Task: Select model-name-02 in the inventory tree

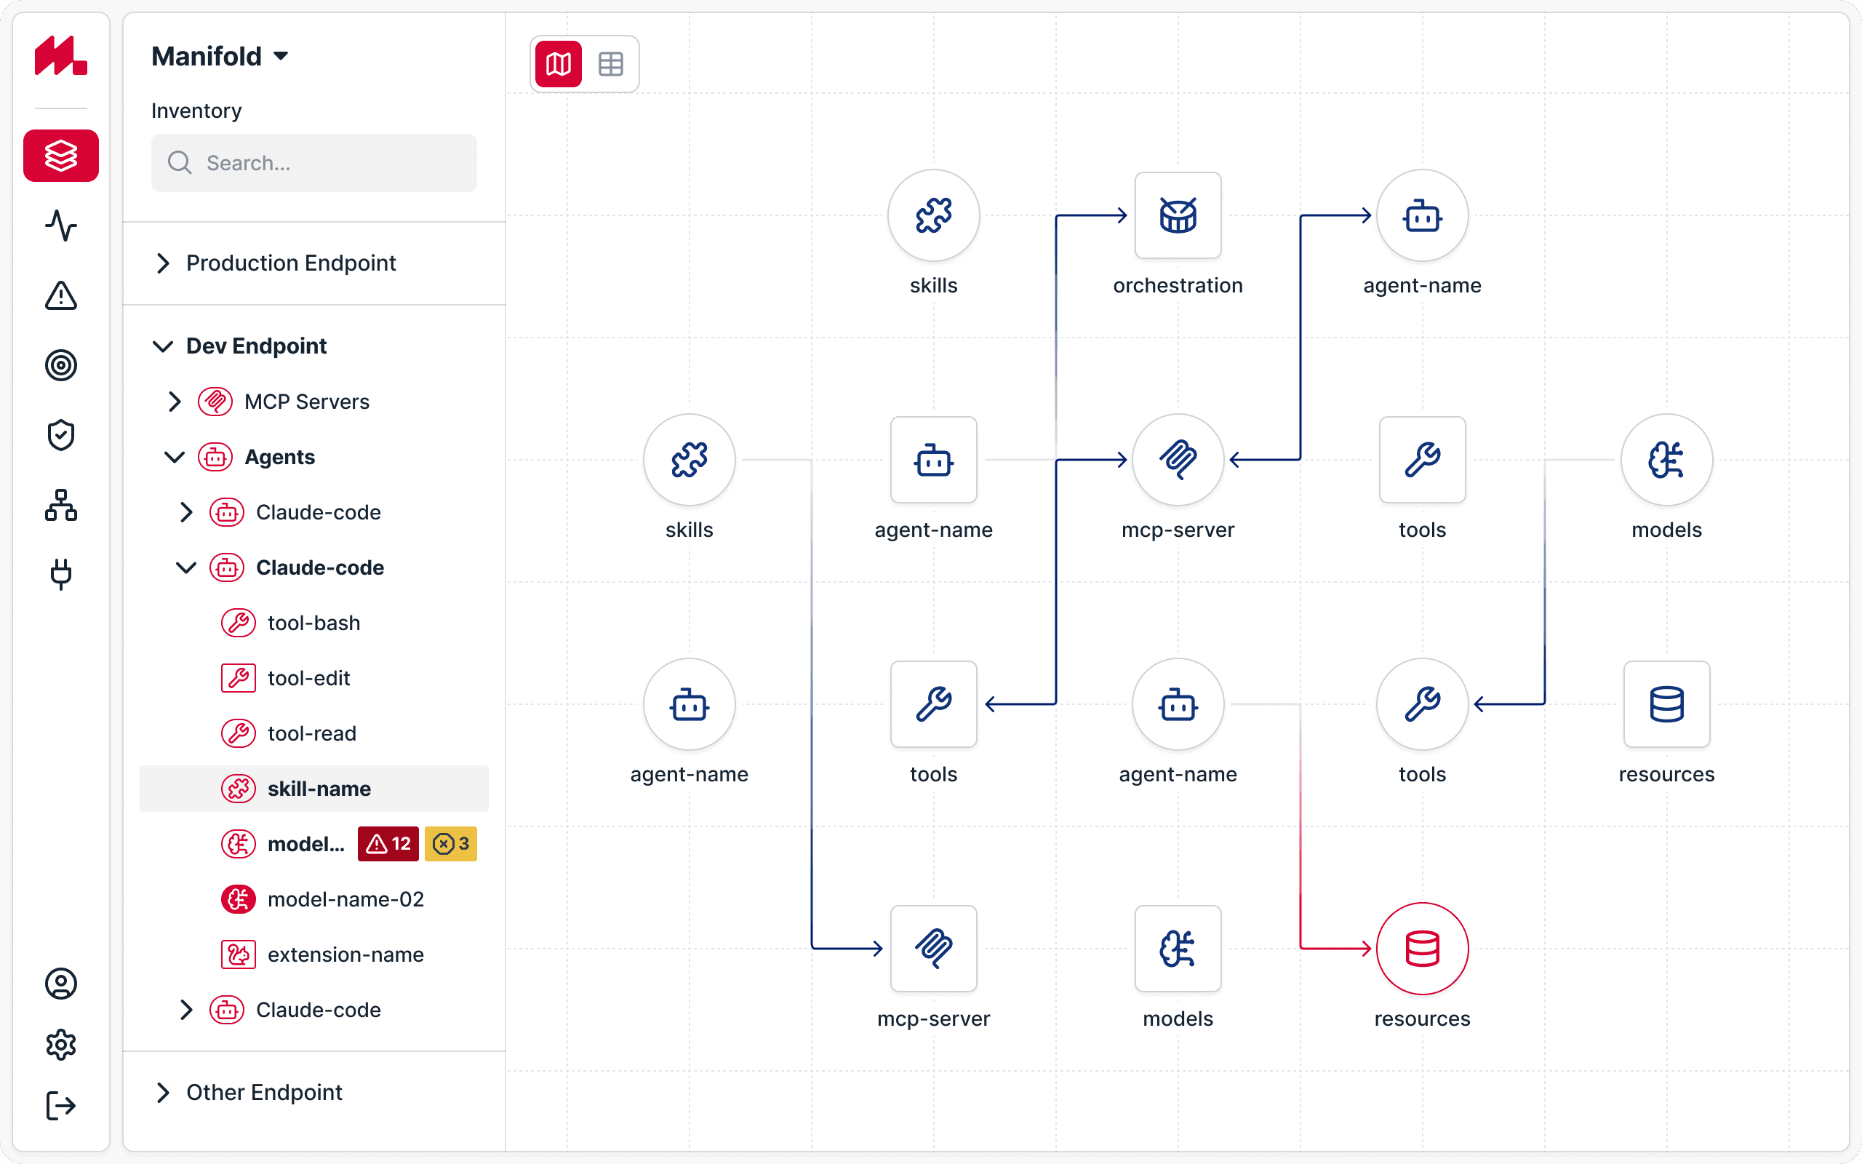Action: click(345, 899)
